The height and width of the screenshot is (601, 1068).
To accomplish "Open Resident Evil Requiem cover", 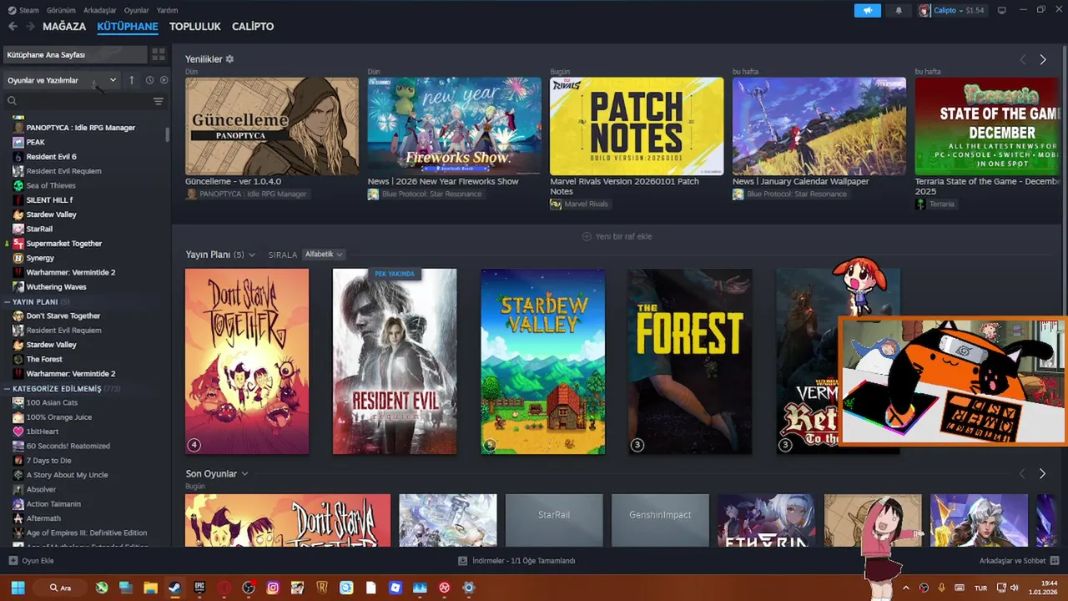I will click(395, 361).
